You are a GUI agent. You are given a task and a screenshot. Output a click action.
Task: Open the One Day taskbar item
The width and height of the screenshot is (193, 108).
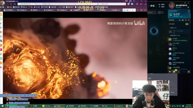(47, 106)
